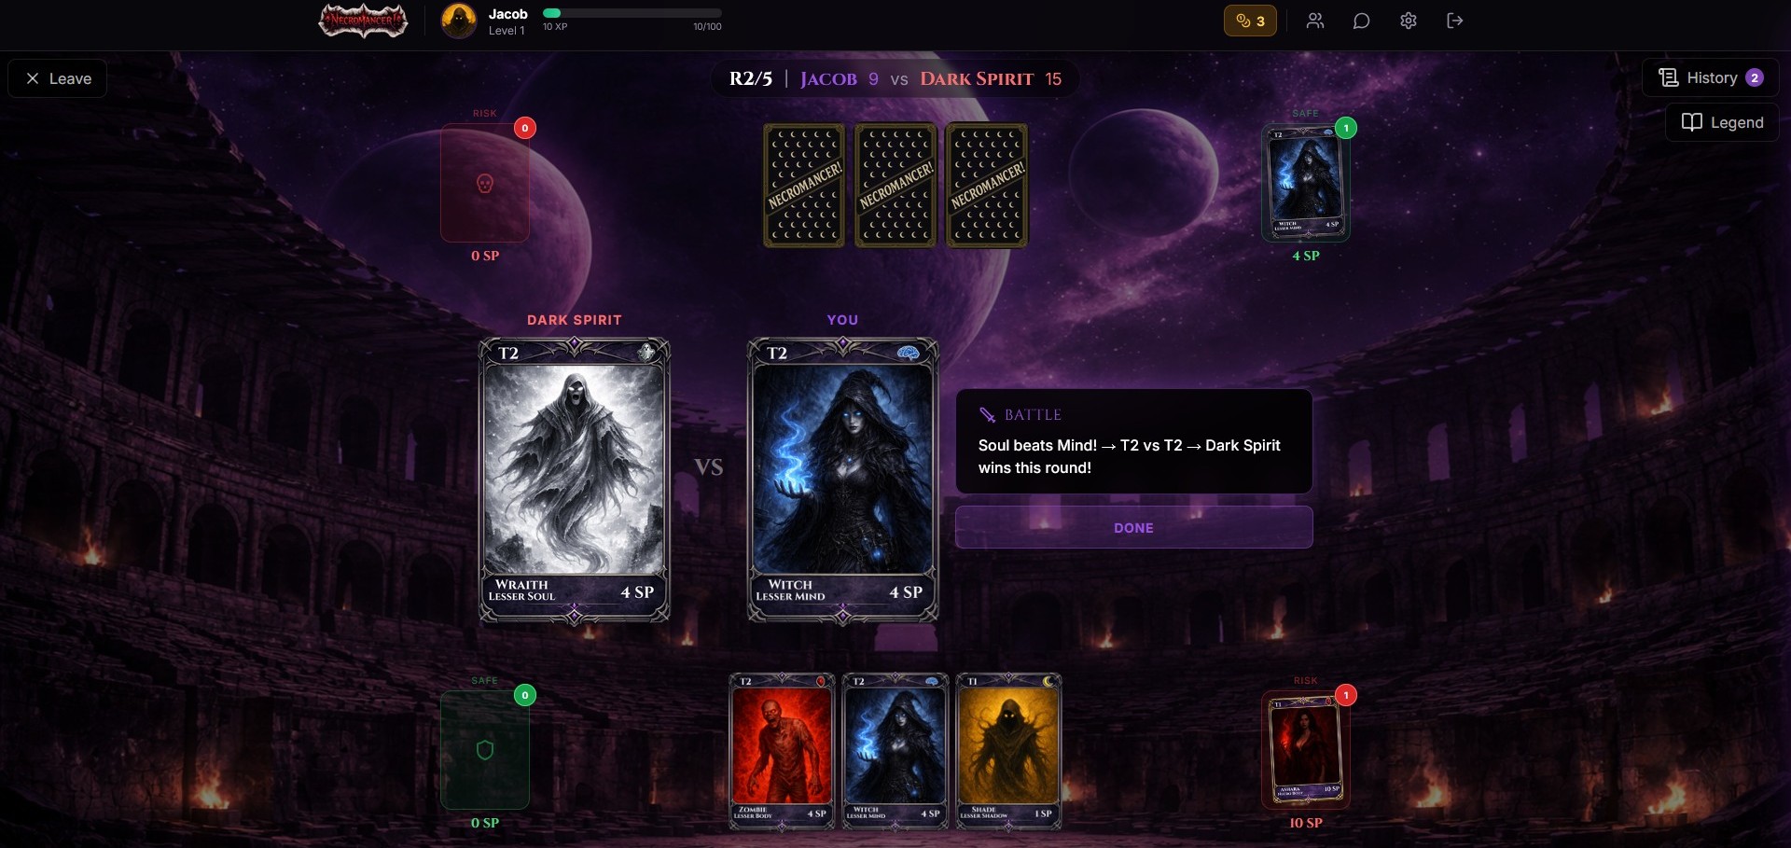
Task: Open the settings gear icon
Action: 1409,21
